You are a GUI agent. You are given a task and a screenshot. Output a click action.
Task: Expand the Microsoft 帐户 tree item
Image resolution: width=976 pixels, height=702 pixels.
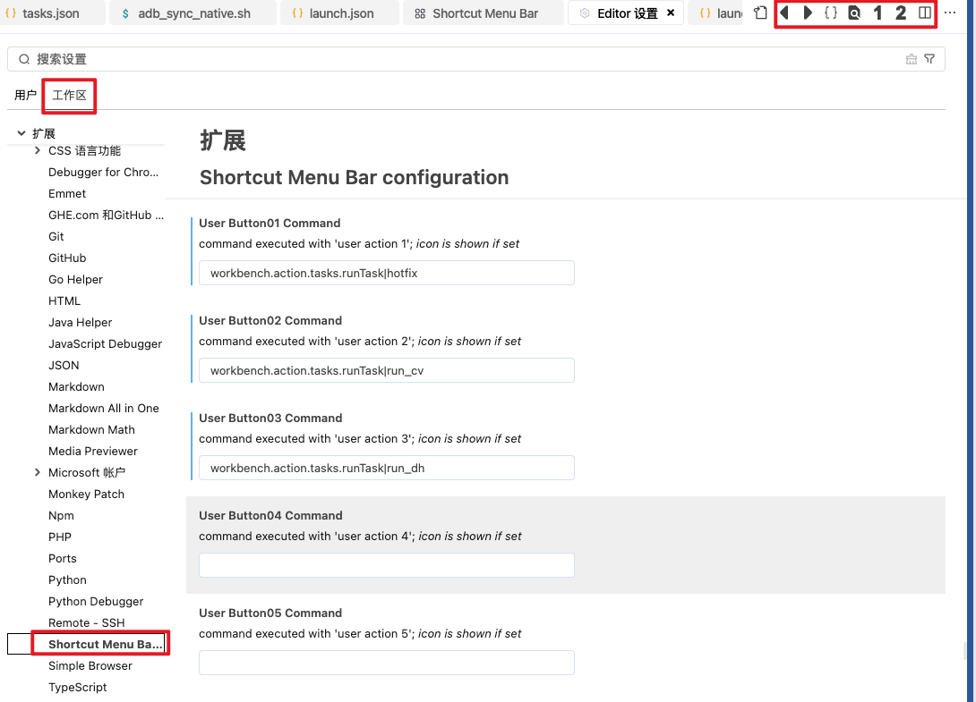[37, 472]
